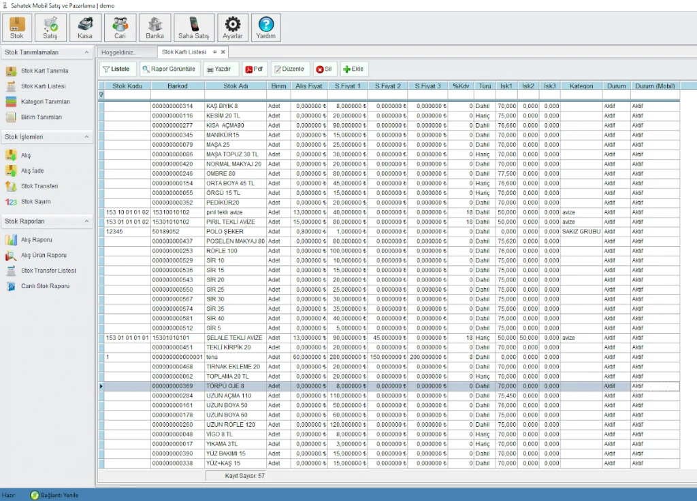Open the Banka module
This screenshot has width=697, height=501.
pyautogui.click(x=155, y=27)
